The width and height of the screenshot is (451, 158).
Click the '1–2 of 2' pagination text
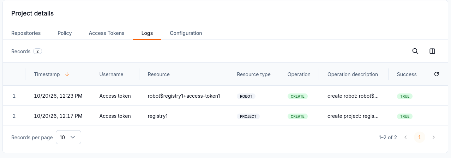coord(388,138)
